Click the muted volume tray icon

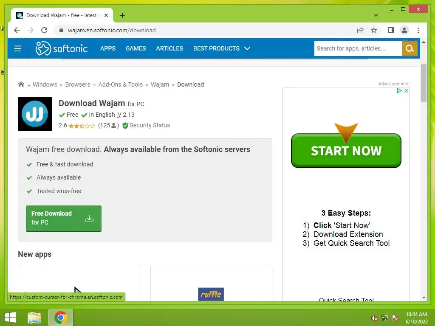pos(374,318)
